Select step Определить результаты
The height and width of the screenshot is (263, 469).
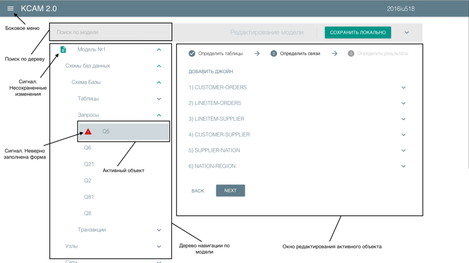coord(383,53)
